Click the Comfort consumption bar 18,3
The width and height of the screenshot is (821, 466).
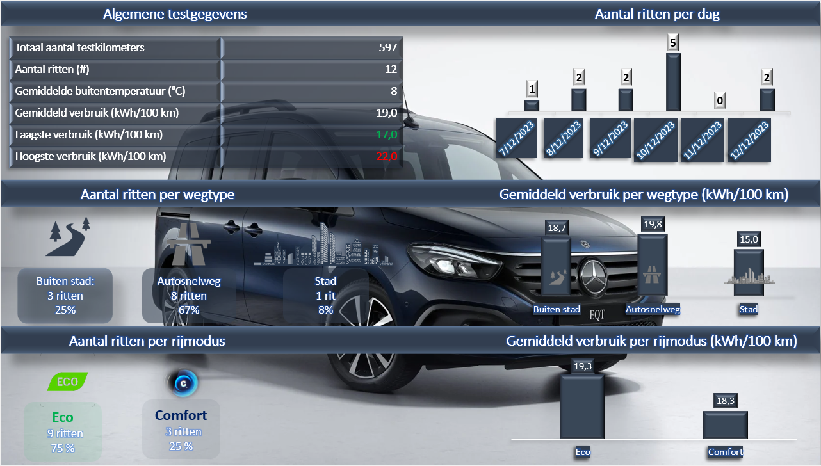725,425
